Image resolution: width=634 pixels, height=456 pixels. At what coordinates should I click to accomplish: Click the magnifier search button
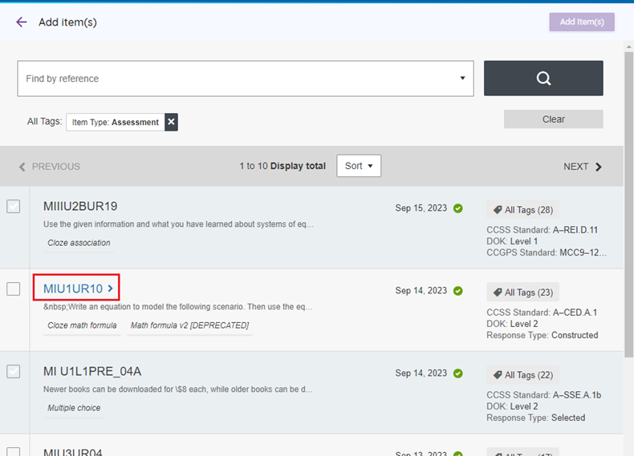[x=543, y=79]
